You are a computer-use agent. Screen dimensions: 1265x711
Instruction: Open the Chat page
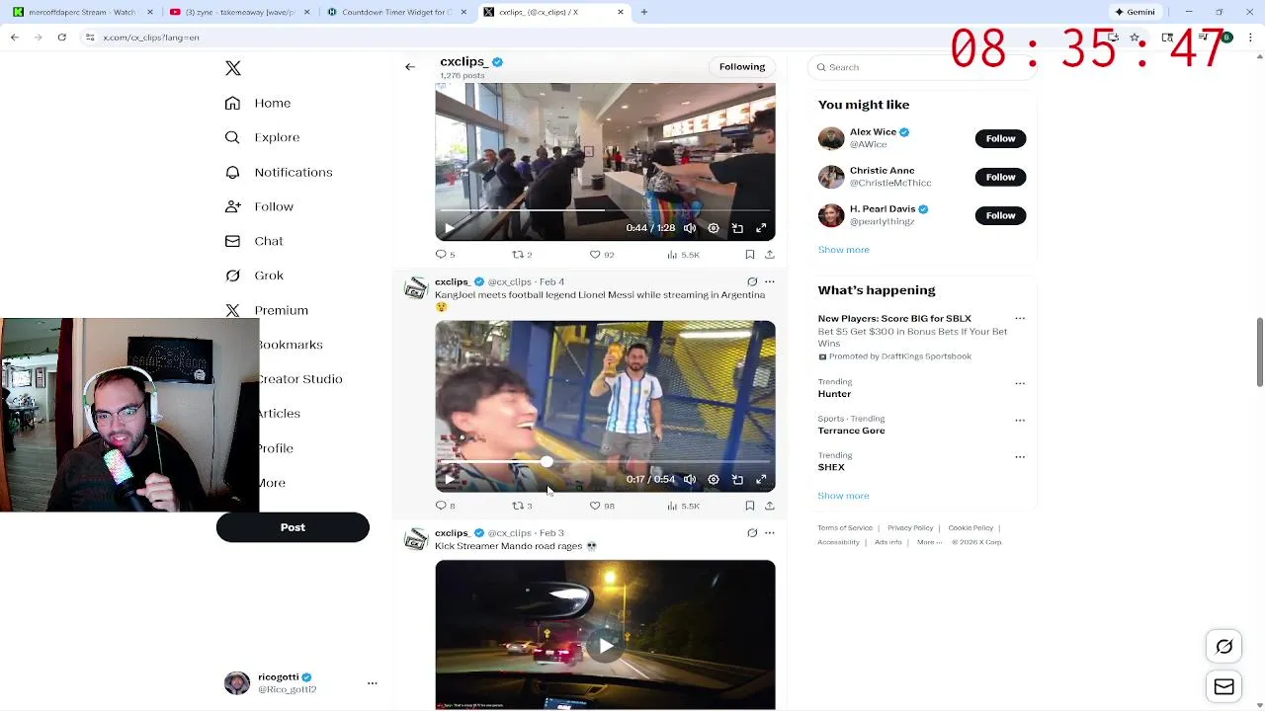coord(254,241)
